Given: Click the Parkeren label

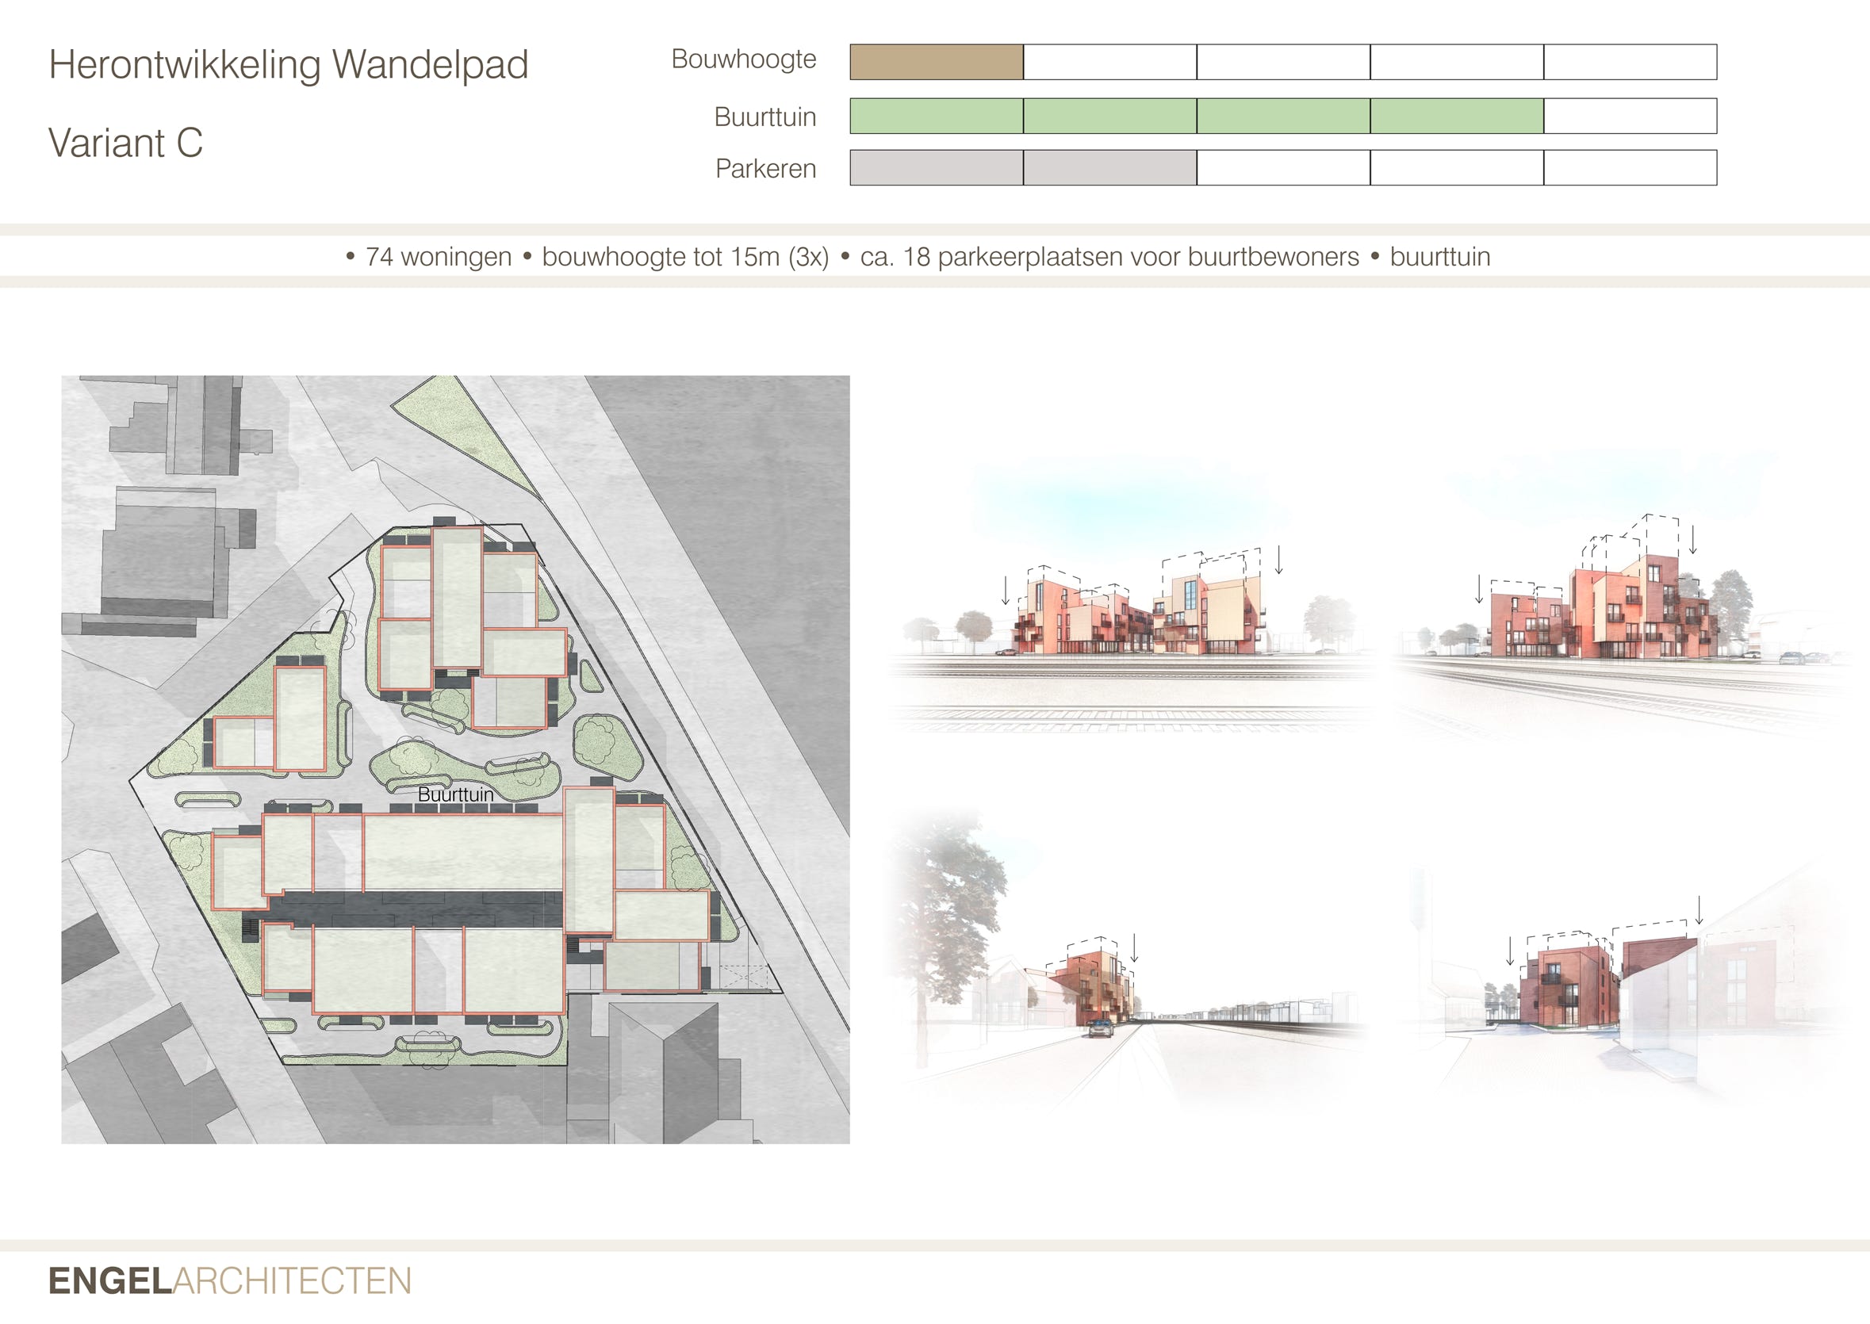Looking at the screenshot, I should pos(765,169).
